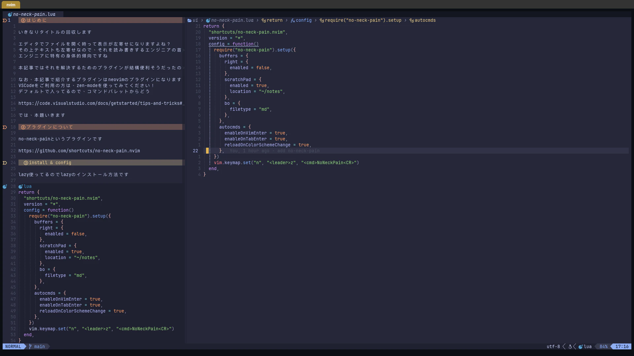Open the code.visualstudio.com tips-and-tricks URL
Screen dimensions: 634x356
(100, 104)
